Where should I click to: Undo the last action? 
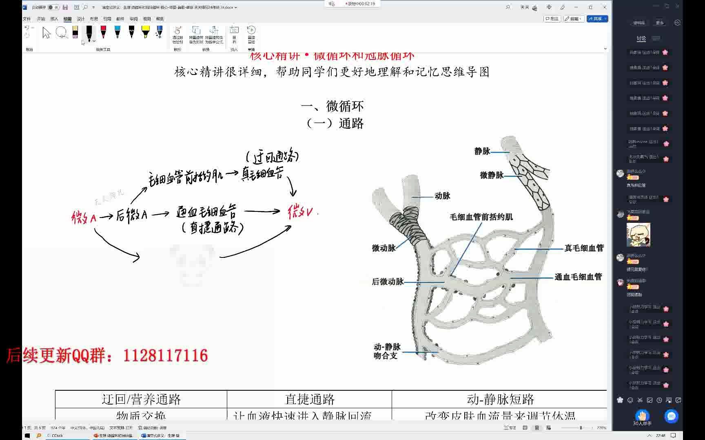tap(27, 28)
